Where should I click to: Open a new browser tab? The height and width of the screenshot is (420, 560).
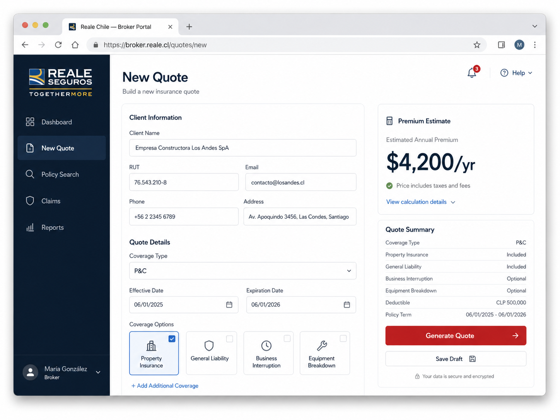[189, 27]
